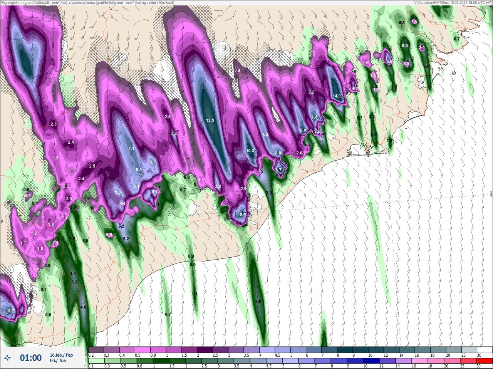This screenshot has height=369, width=493.
Task: Click the dark blue bottom-row swatch at 10
Action: pyautogui.click(x=371, y=361)
